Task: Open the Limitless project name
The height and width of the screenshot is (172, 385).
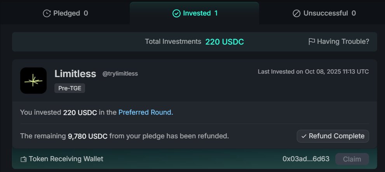Action: click(x=75, y=74)
